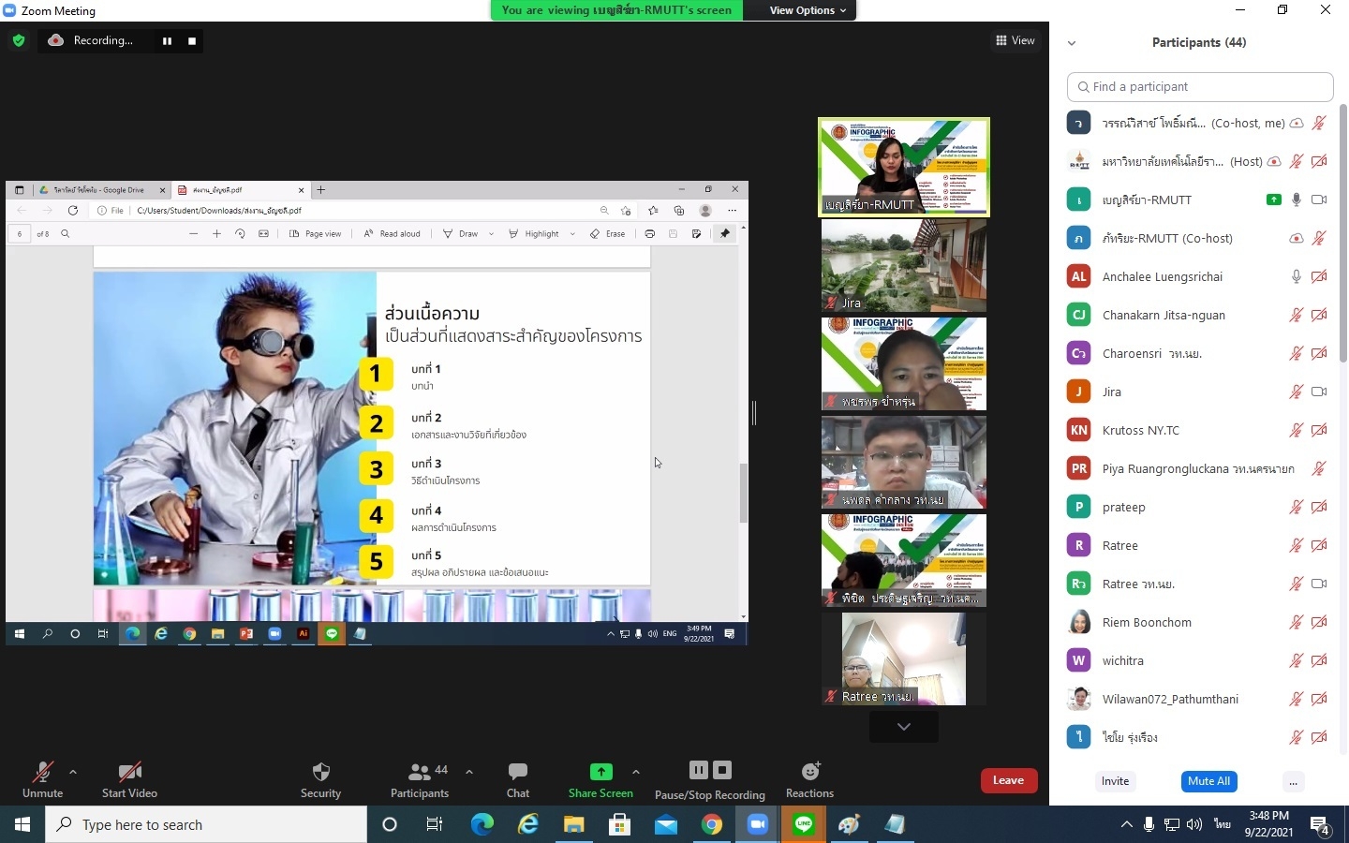The height and width of the screenshot is (843, 1349).
Task: Open the Security shield options
Action: tap(320, 772)
